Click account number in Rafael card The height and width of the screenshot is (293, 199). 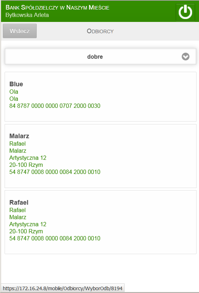pos(55,238)
